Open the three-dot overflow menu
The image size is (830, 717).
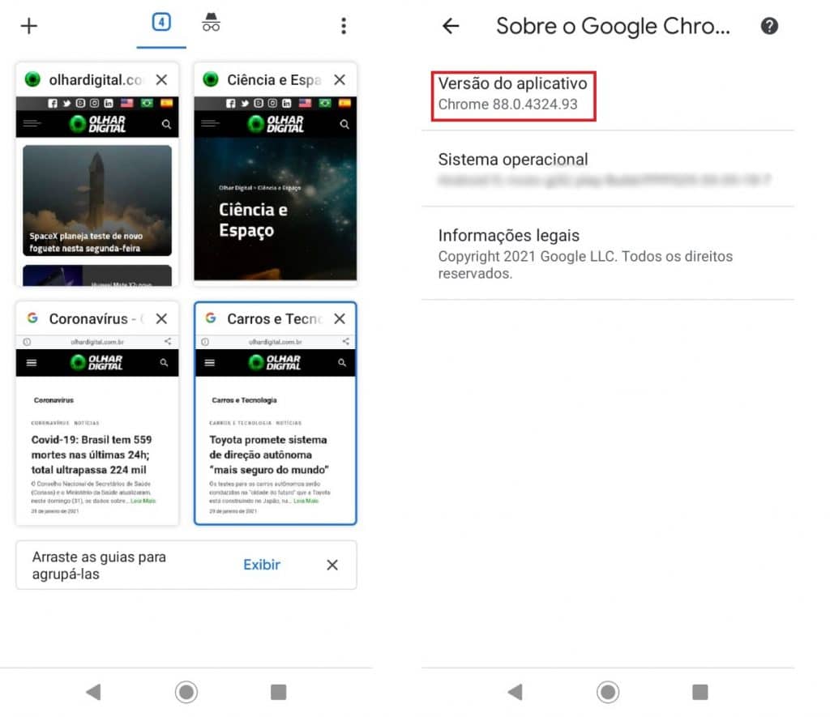[344, 26]
